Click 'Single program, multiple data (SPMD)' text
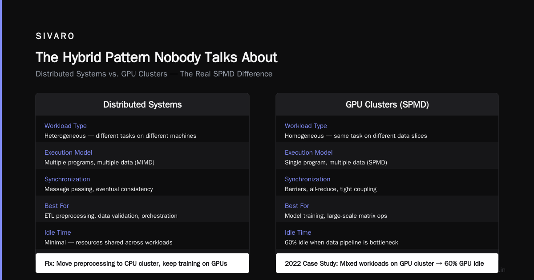The width and height of the screenshot is (534, 280). pos(336,162)
